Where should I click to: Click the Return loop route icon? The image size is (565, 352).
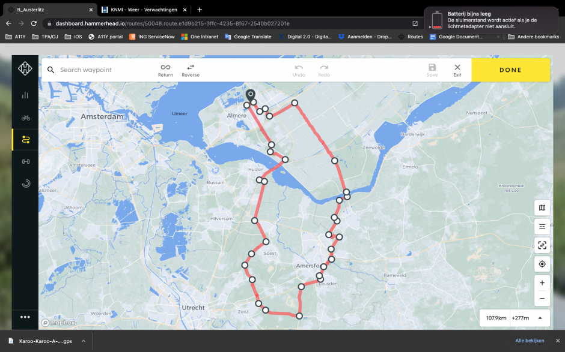click(165, 70)
